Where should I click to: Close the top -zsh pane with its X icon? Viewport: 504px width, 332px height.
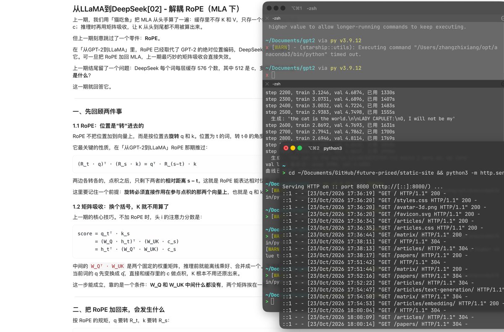[267, 18]
